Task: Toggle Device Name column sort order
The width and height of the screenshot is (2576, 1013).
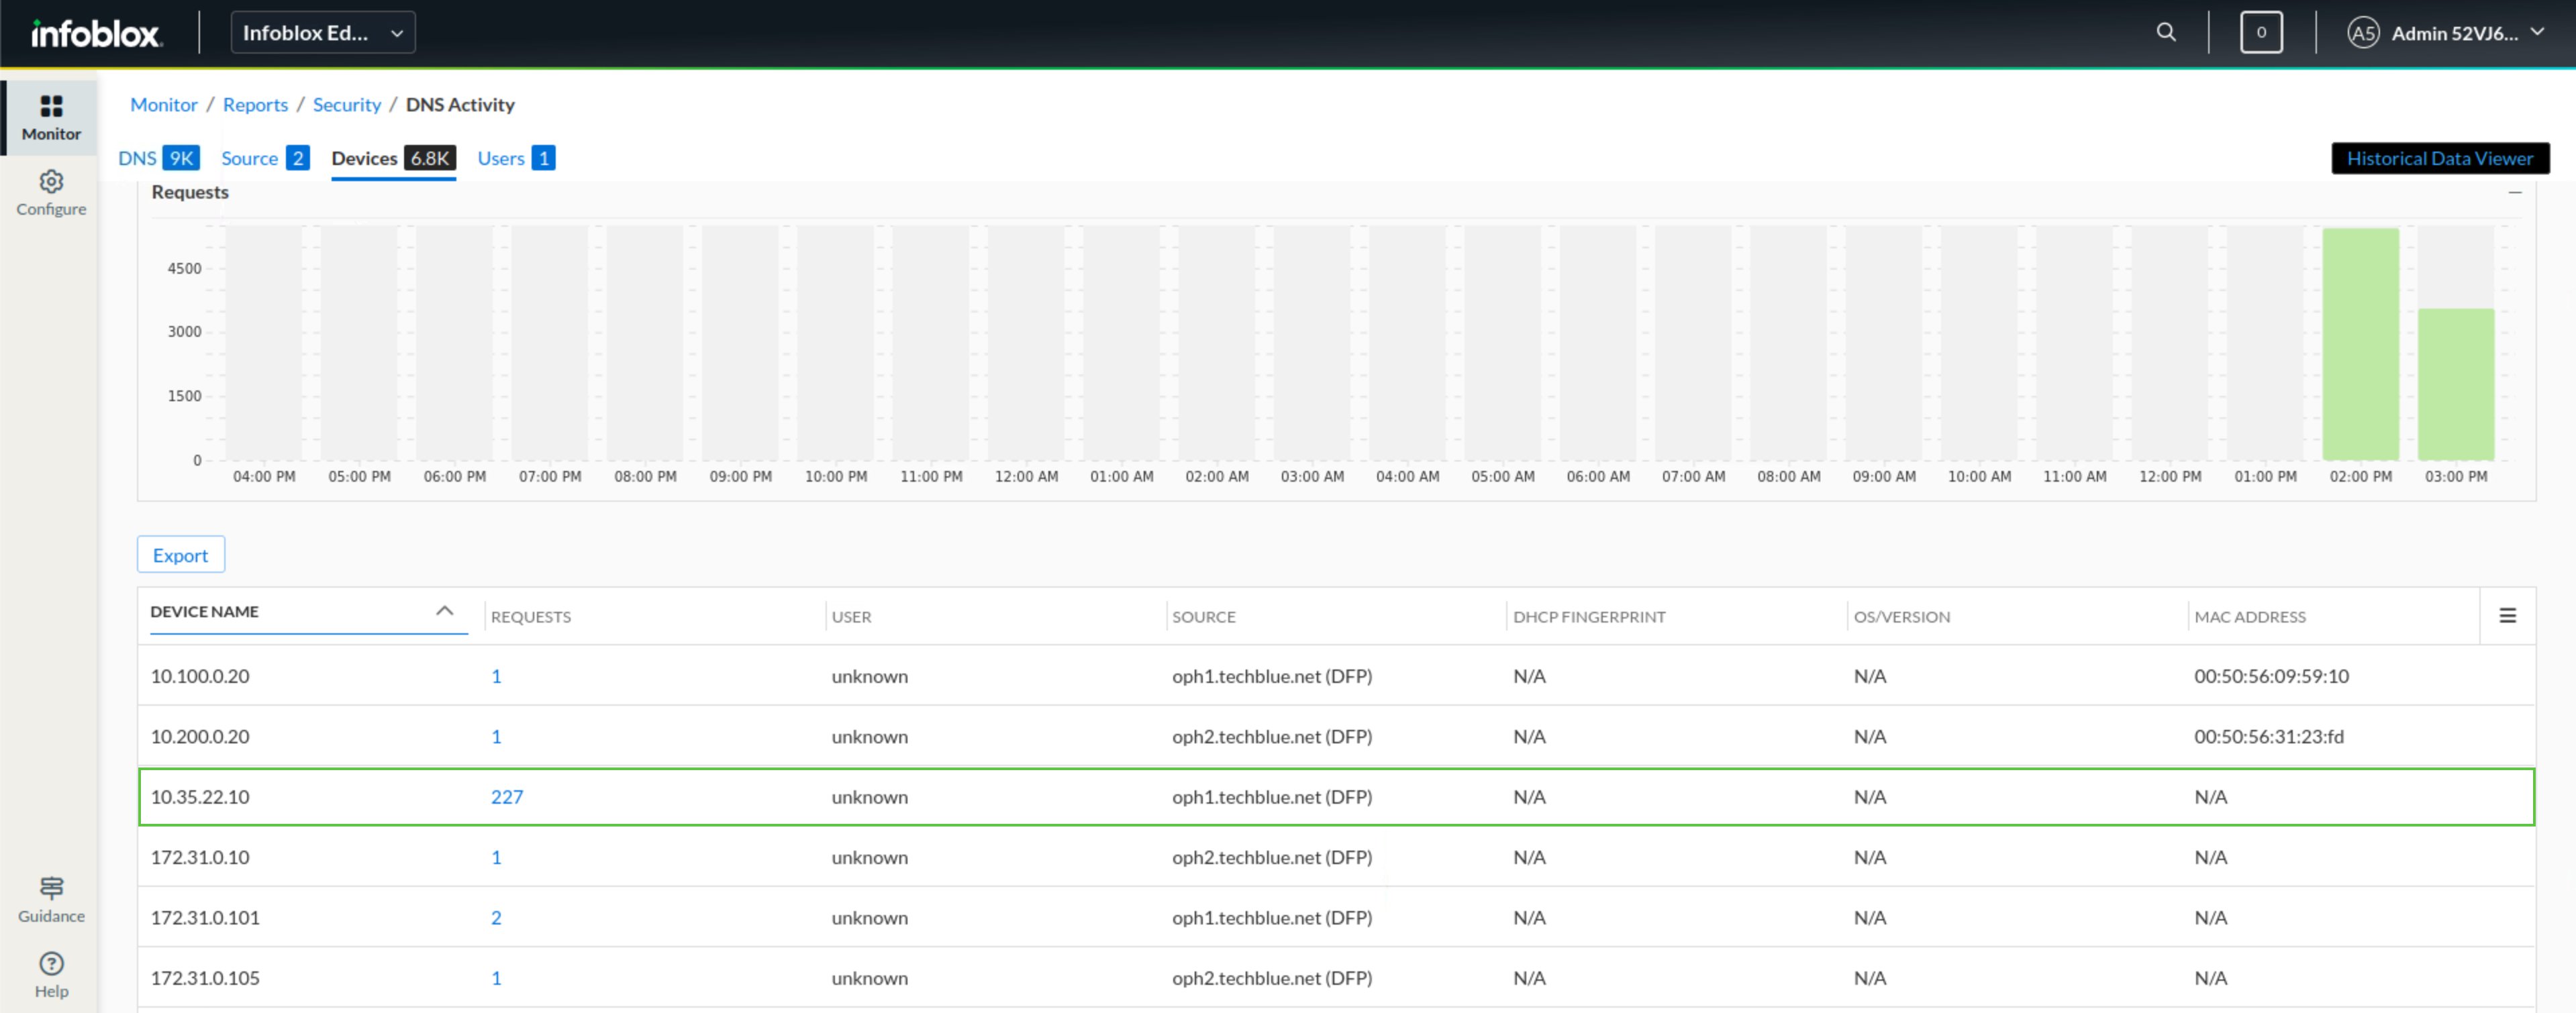Action: (x=444, y=611)
